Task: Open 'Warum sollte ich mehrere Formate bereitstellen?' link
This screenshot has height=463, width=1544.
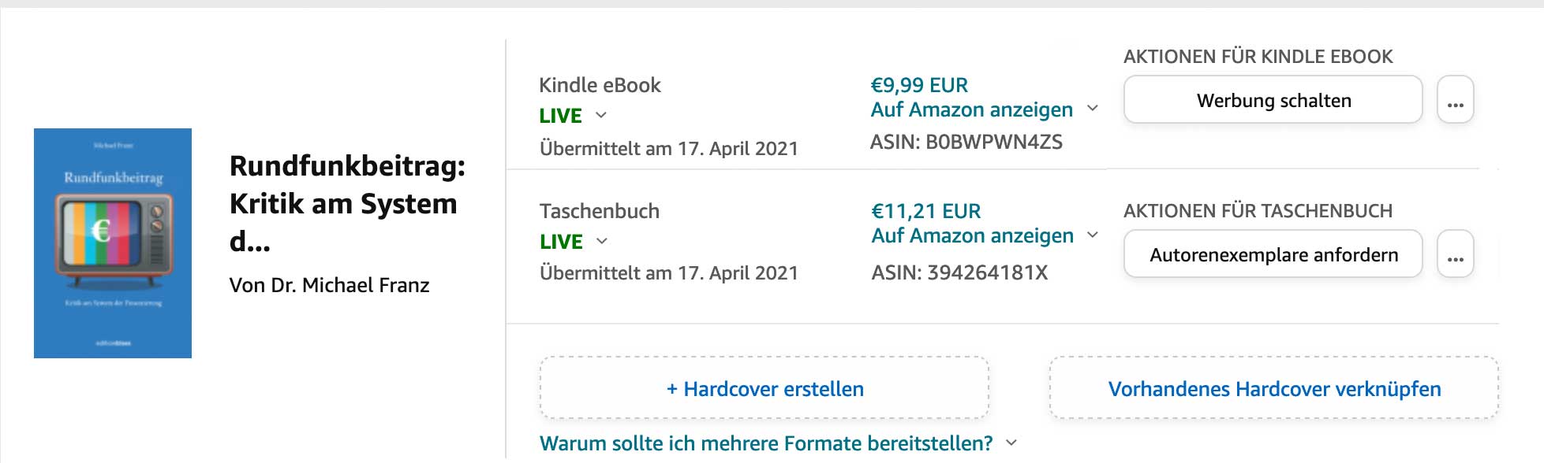Action: [x=765, y=443]
